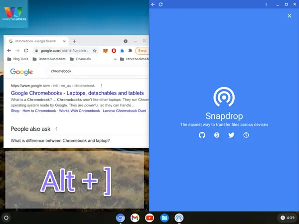Open the People also ask options menu
This screenshot has width=299, height=224.
pos(56,129)
